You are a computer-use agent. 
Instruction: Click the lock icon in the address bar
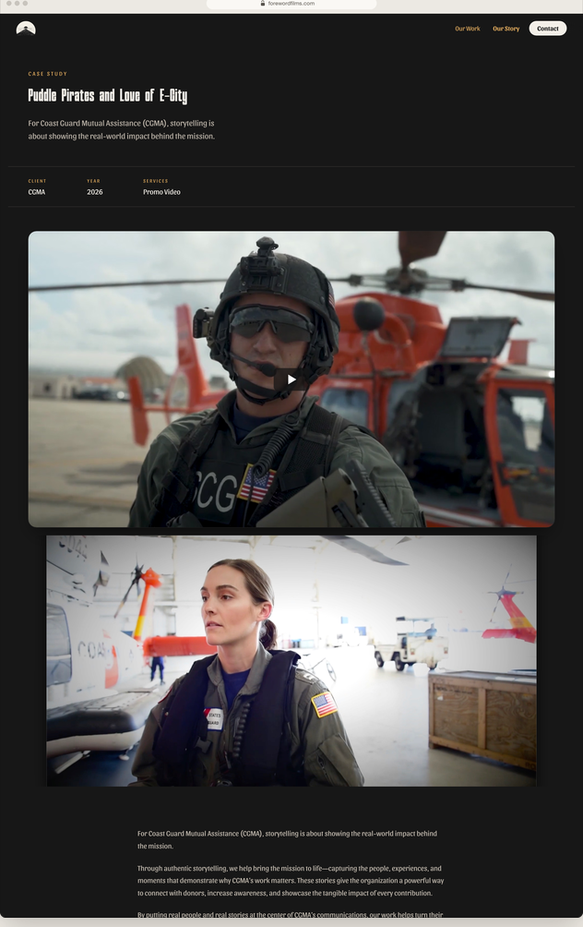(263, 4)
